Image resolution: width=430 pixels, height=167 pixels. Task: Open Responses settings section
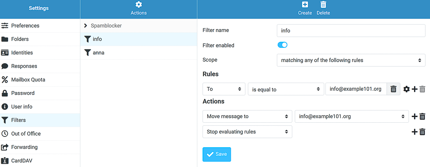[x=40, y=66]
